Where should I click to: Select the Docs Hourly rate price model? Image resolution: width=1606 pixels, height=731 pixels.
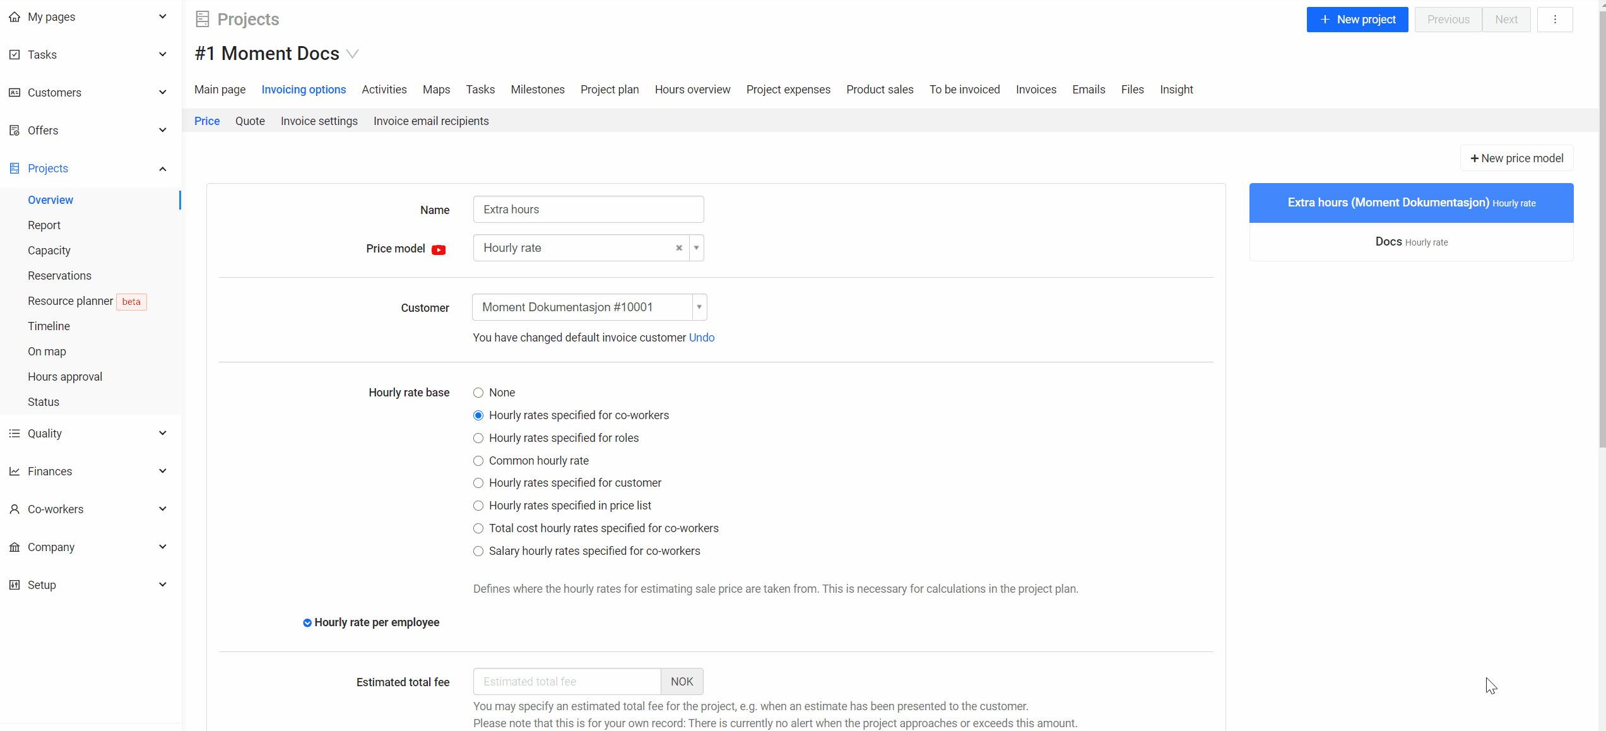tap(1412, 242)
